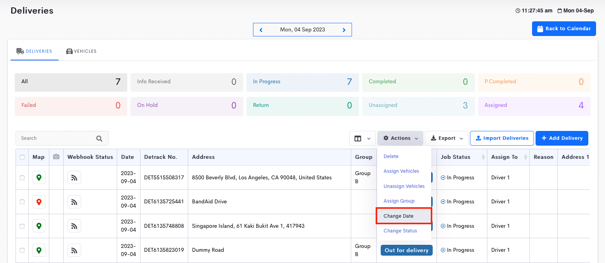Click webhook status icon for DET6135748808
Image resolution: width=605 pixels, height=263 pixels.
click(74, 226)
